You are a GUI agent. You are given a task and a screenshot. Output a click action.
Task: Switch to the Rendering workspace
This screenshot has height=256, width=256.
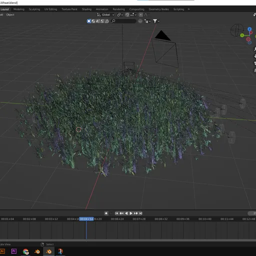tap(118, 9)
